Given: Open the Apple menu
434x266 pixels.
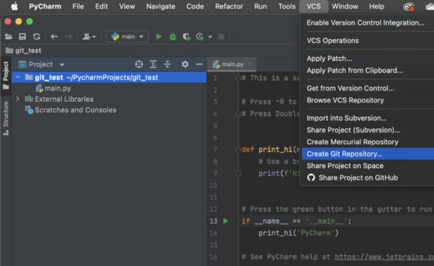Looking at the screenshot, I should pos(14,6).
